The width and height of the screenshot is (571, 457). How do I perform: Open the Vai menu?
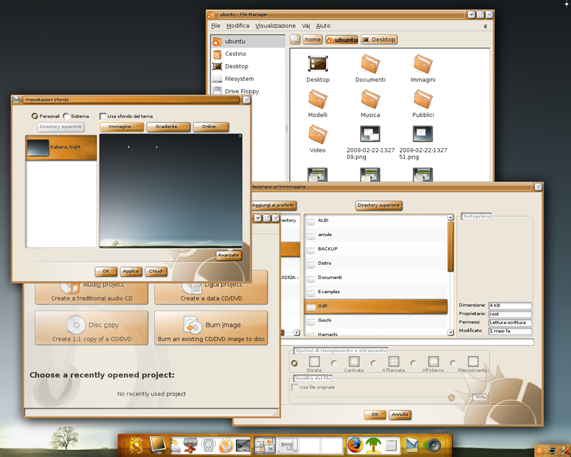[306, 26]
